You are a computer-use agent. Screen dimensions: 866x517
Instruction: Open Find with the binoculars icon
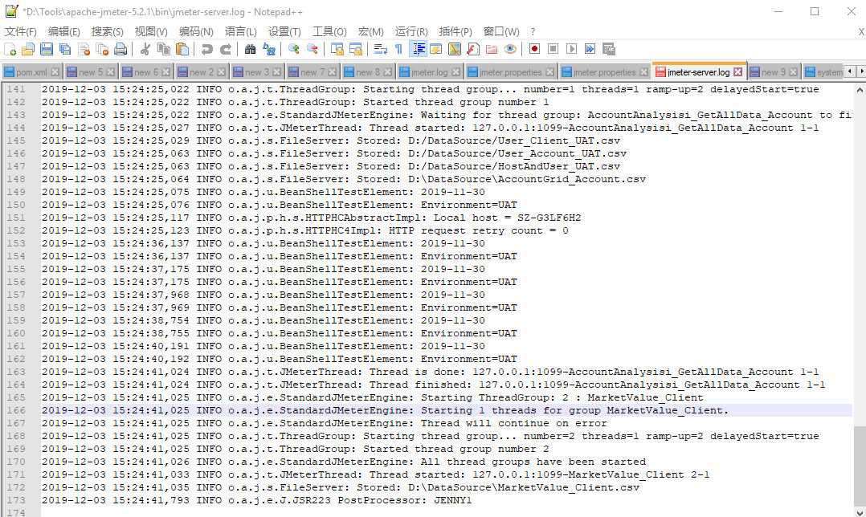pyautogui.click(x=250, y=49)
